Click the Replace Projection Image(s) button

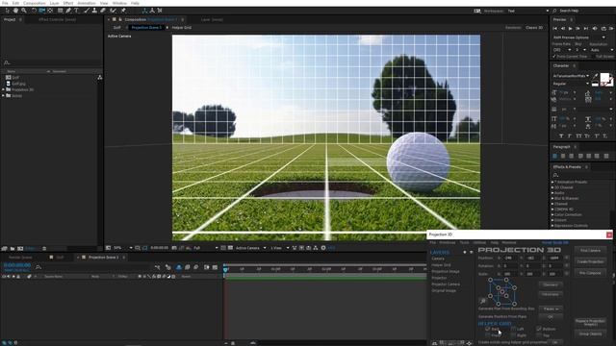click(x=590, y=323)
